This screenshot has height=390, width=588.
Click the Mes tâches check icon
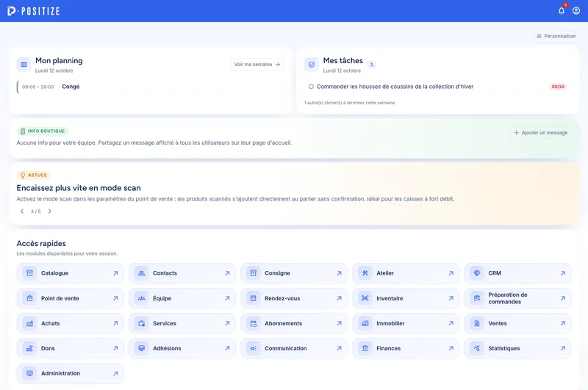click(311, 65)
